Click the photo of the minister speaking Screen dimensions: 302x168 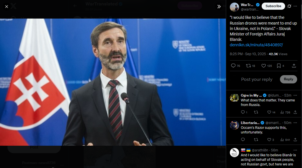[113, 82]
